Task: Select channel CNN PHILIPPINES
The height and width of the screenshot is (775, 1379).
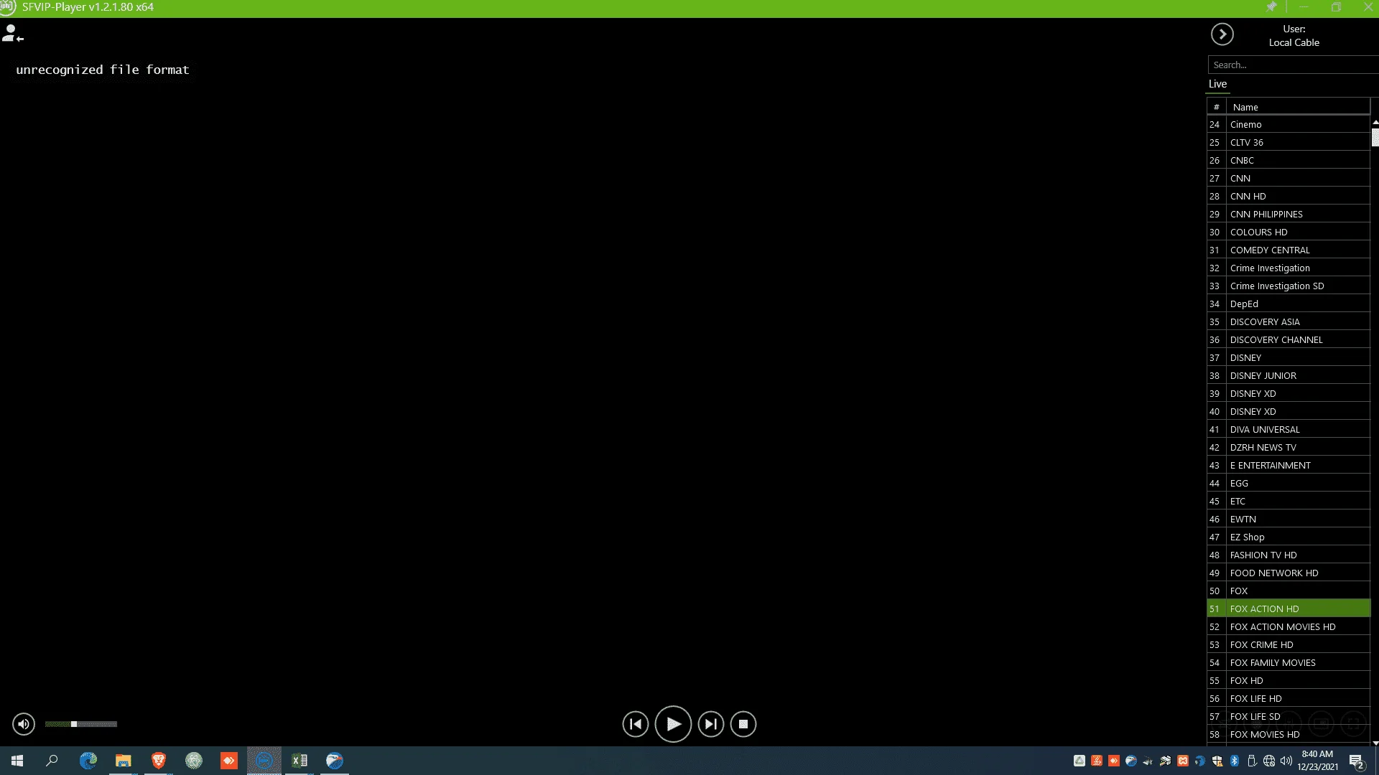Action: coord(1289,214)
